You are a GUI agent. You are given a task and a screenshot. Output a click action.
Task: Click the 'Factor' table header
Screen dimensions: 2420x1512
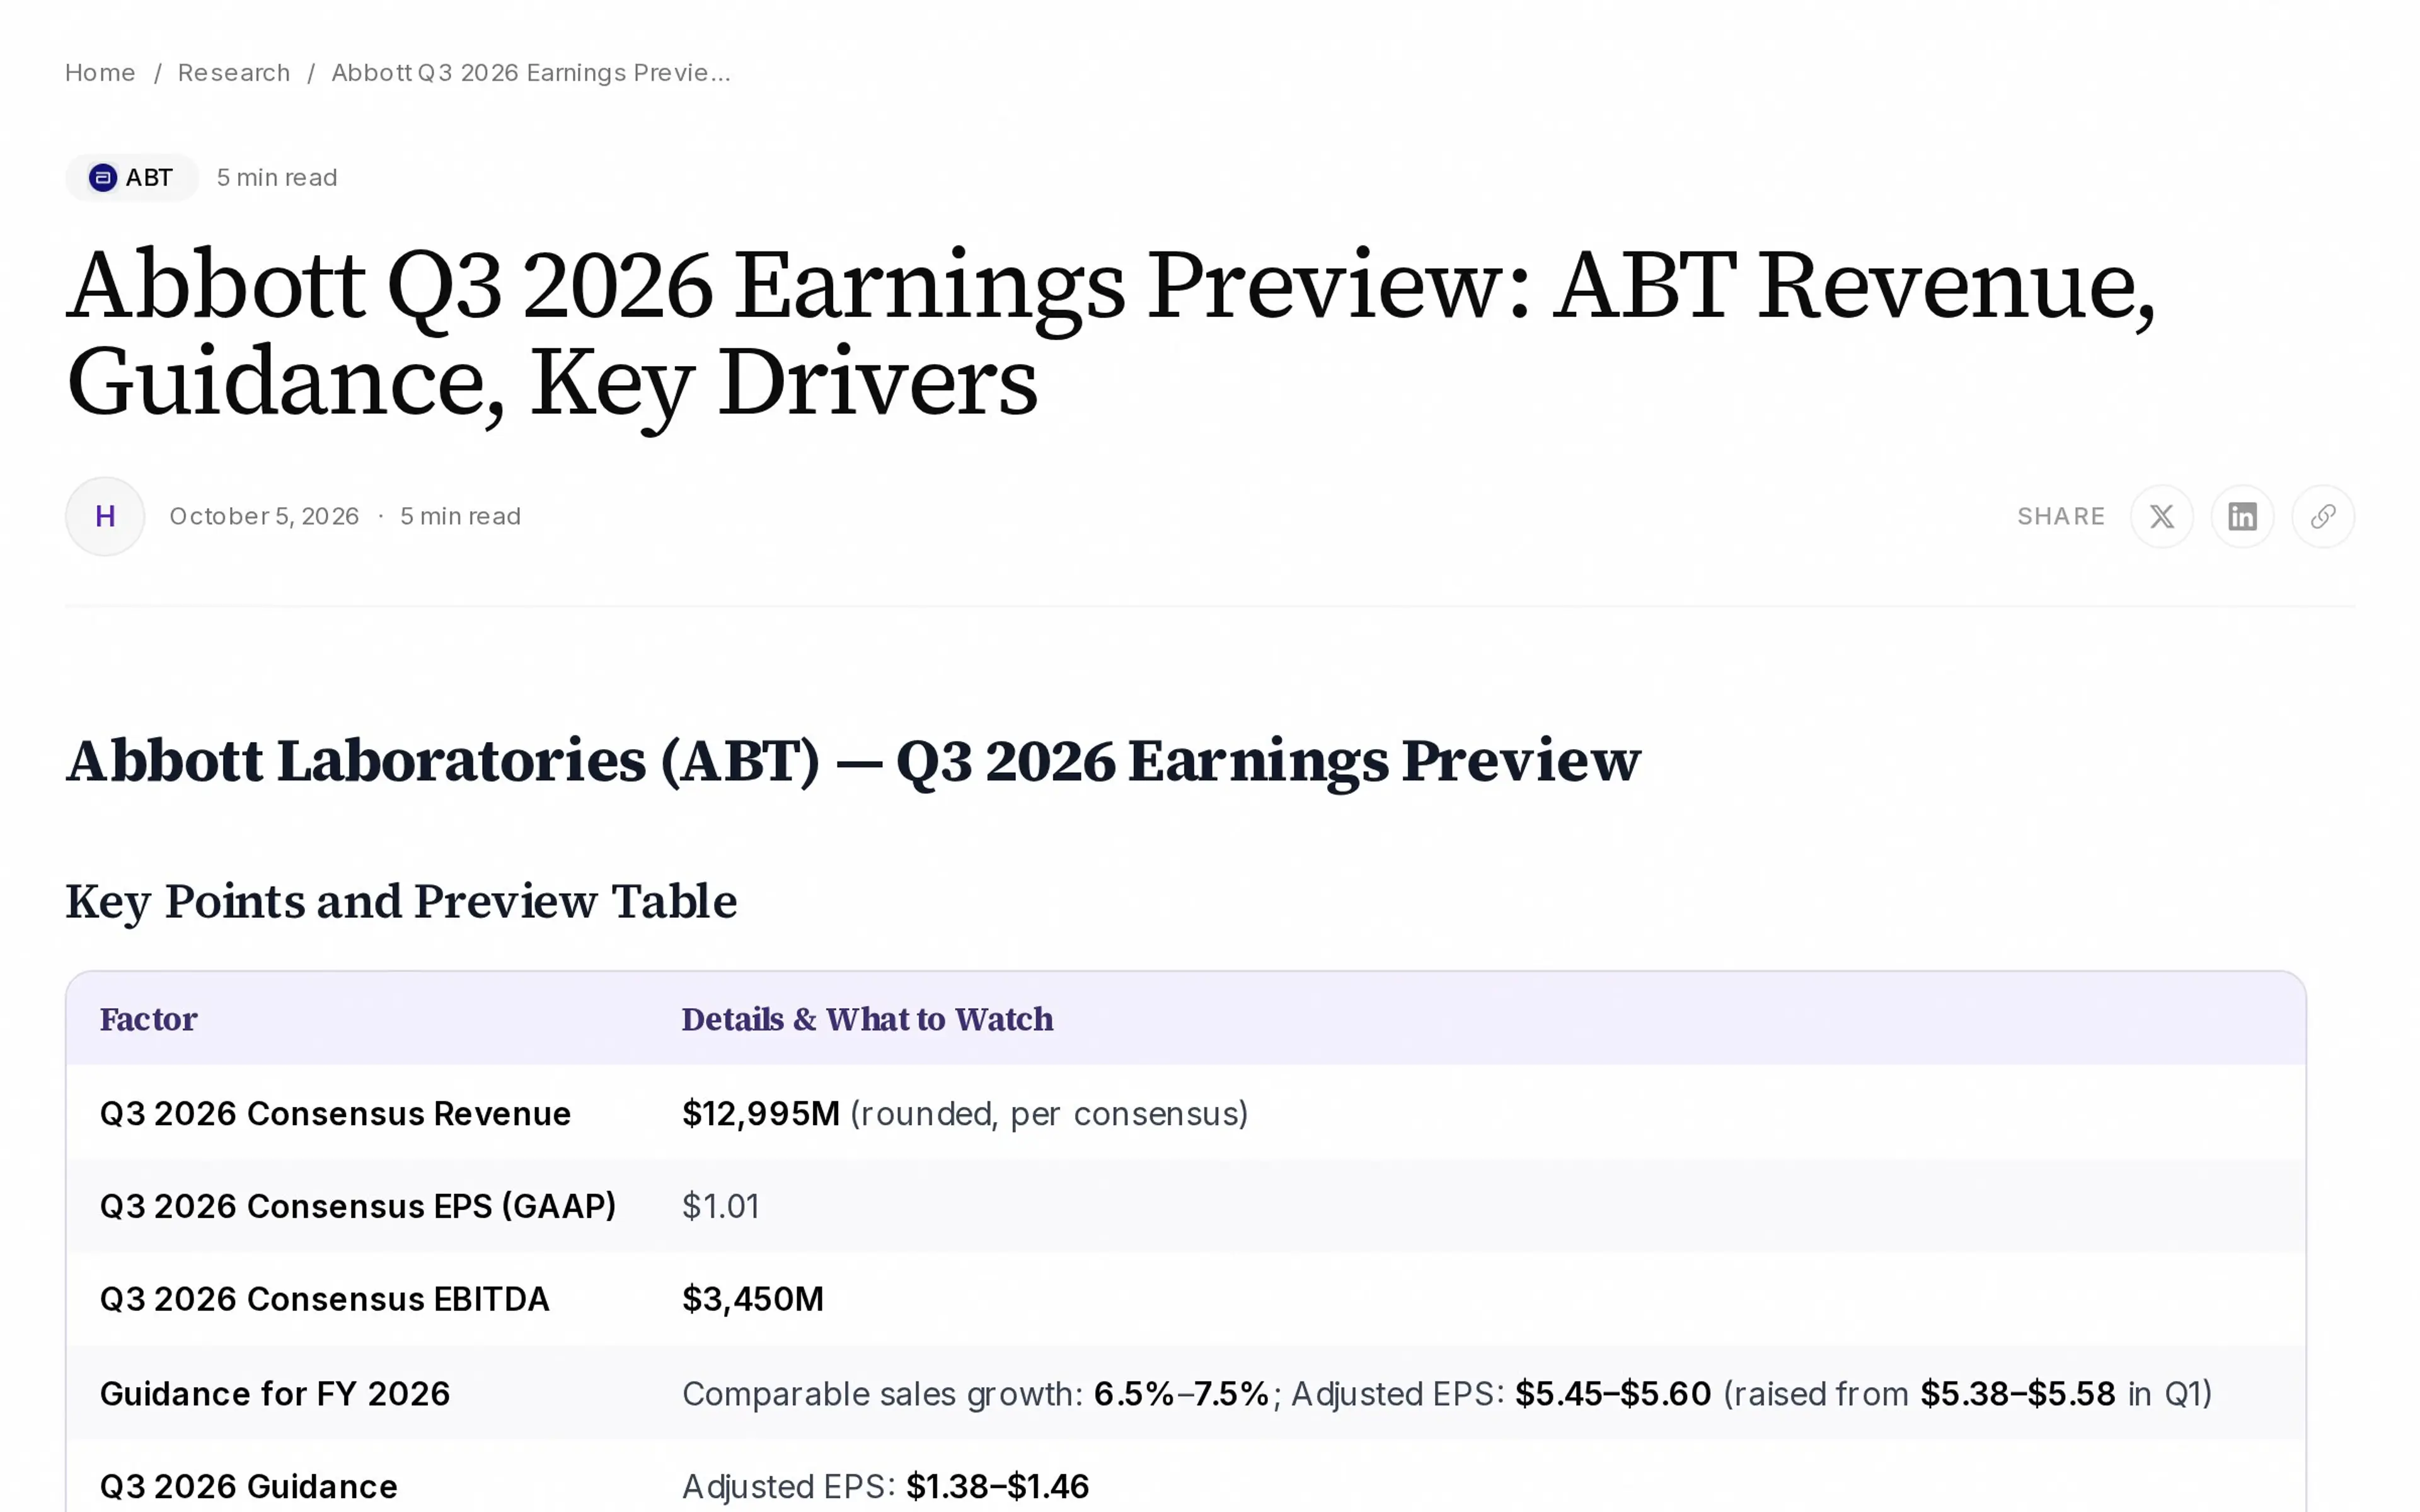tap(149, 1019)
